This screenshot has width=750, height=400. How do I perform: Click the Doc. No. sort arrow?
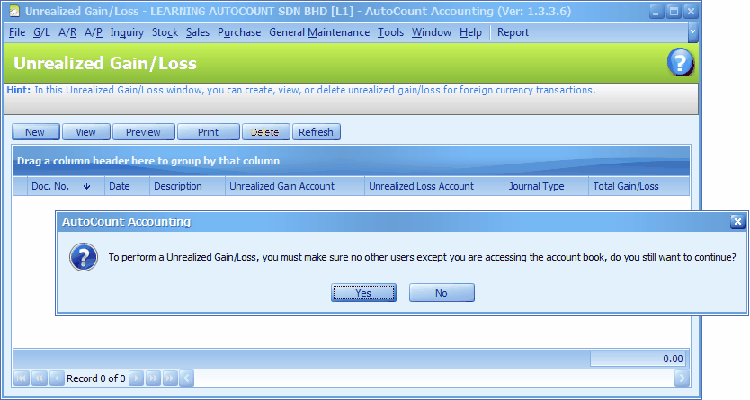point(86,186)
